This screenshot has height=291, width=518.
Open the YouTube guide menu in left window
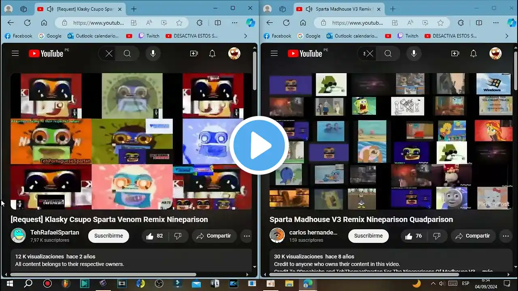pyautogui.click(x=15, y=53)
